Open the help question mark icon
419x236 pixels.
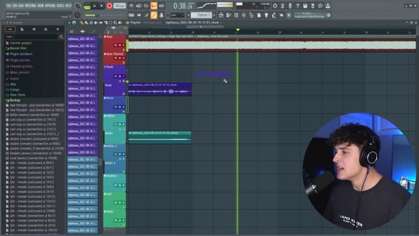click(297, 6)
